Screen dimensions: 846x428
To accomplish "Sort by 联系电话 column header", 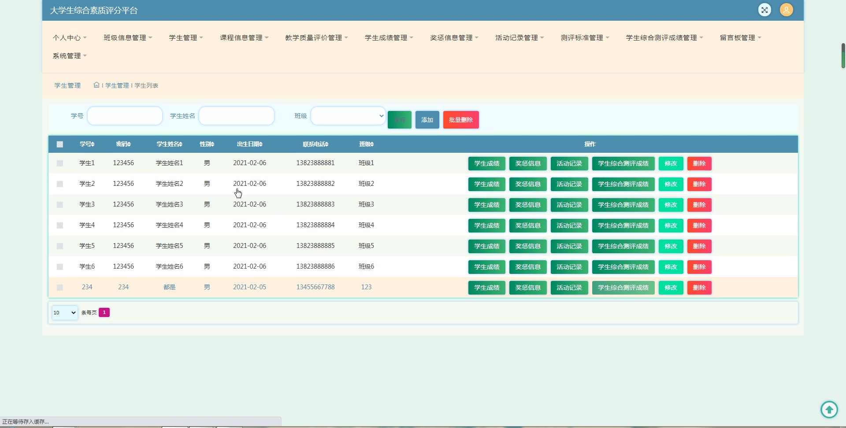I will (315, 144).
